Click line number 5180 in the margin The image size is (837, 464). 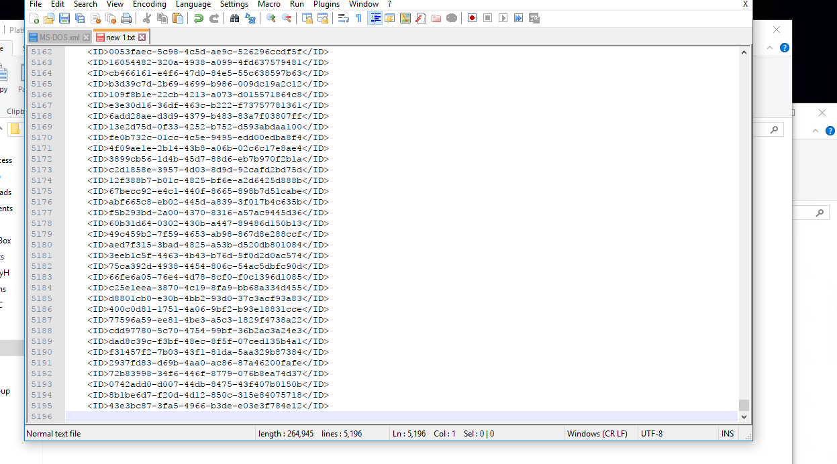point(42,245)
